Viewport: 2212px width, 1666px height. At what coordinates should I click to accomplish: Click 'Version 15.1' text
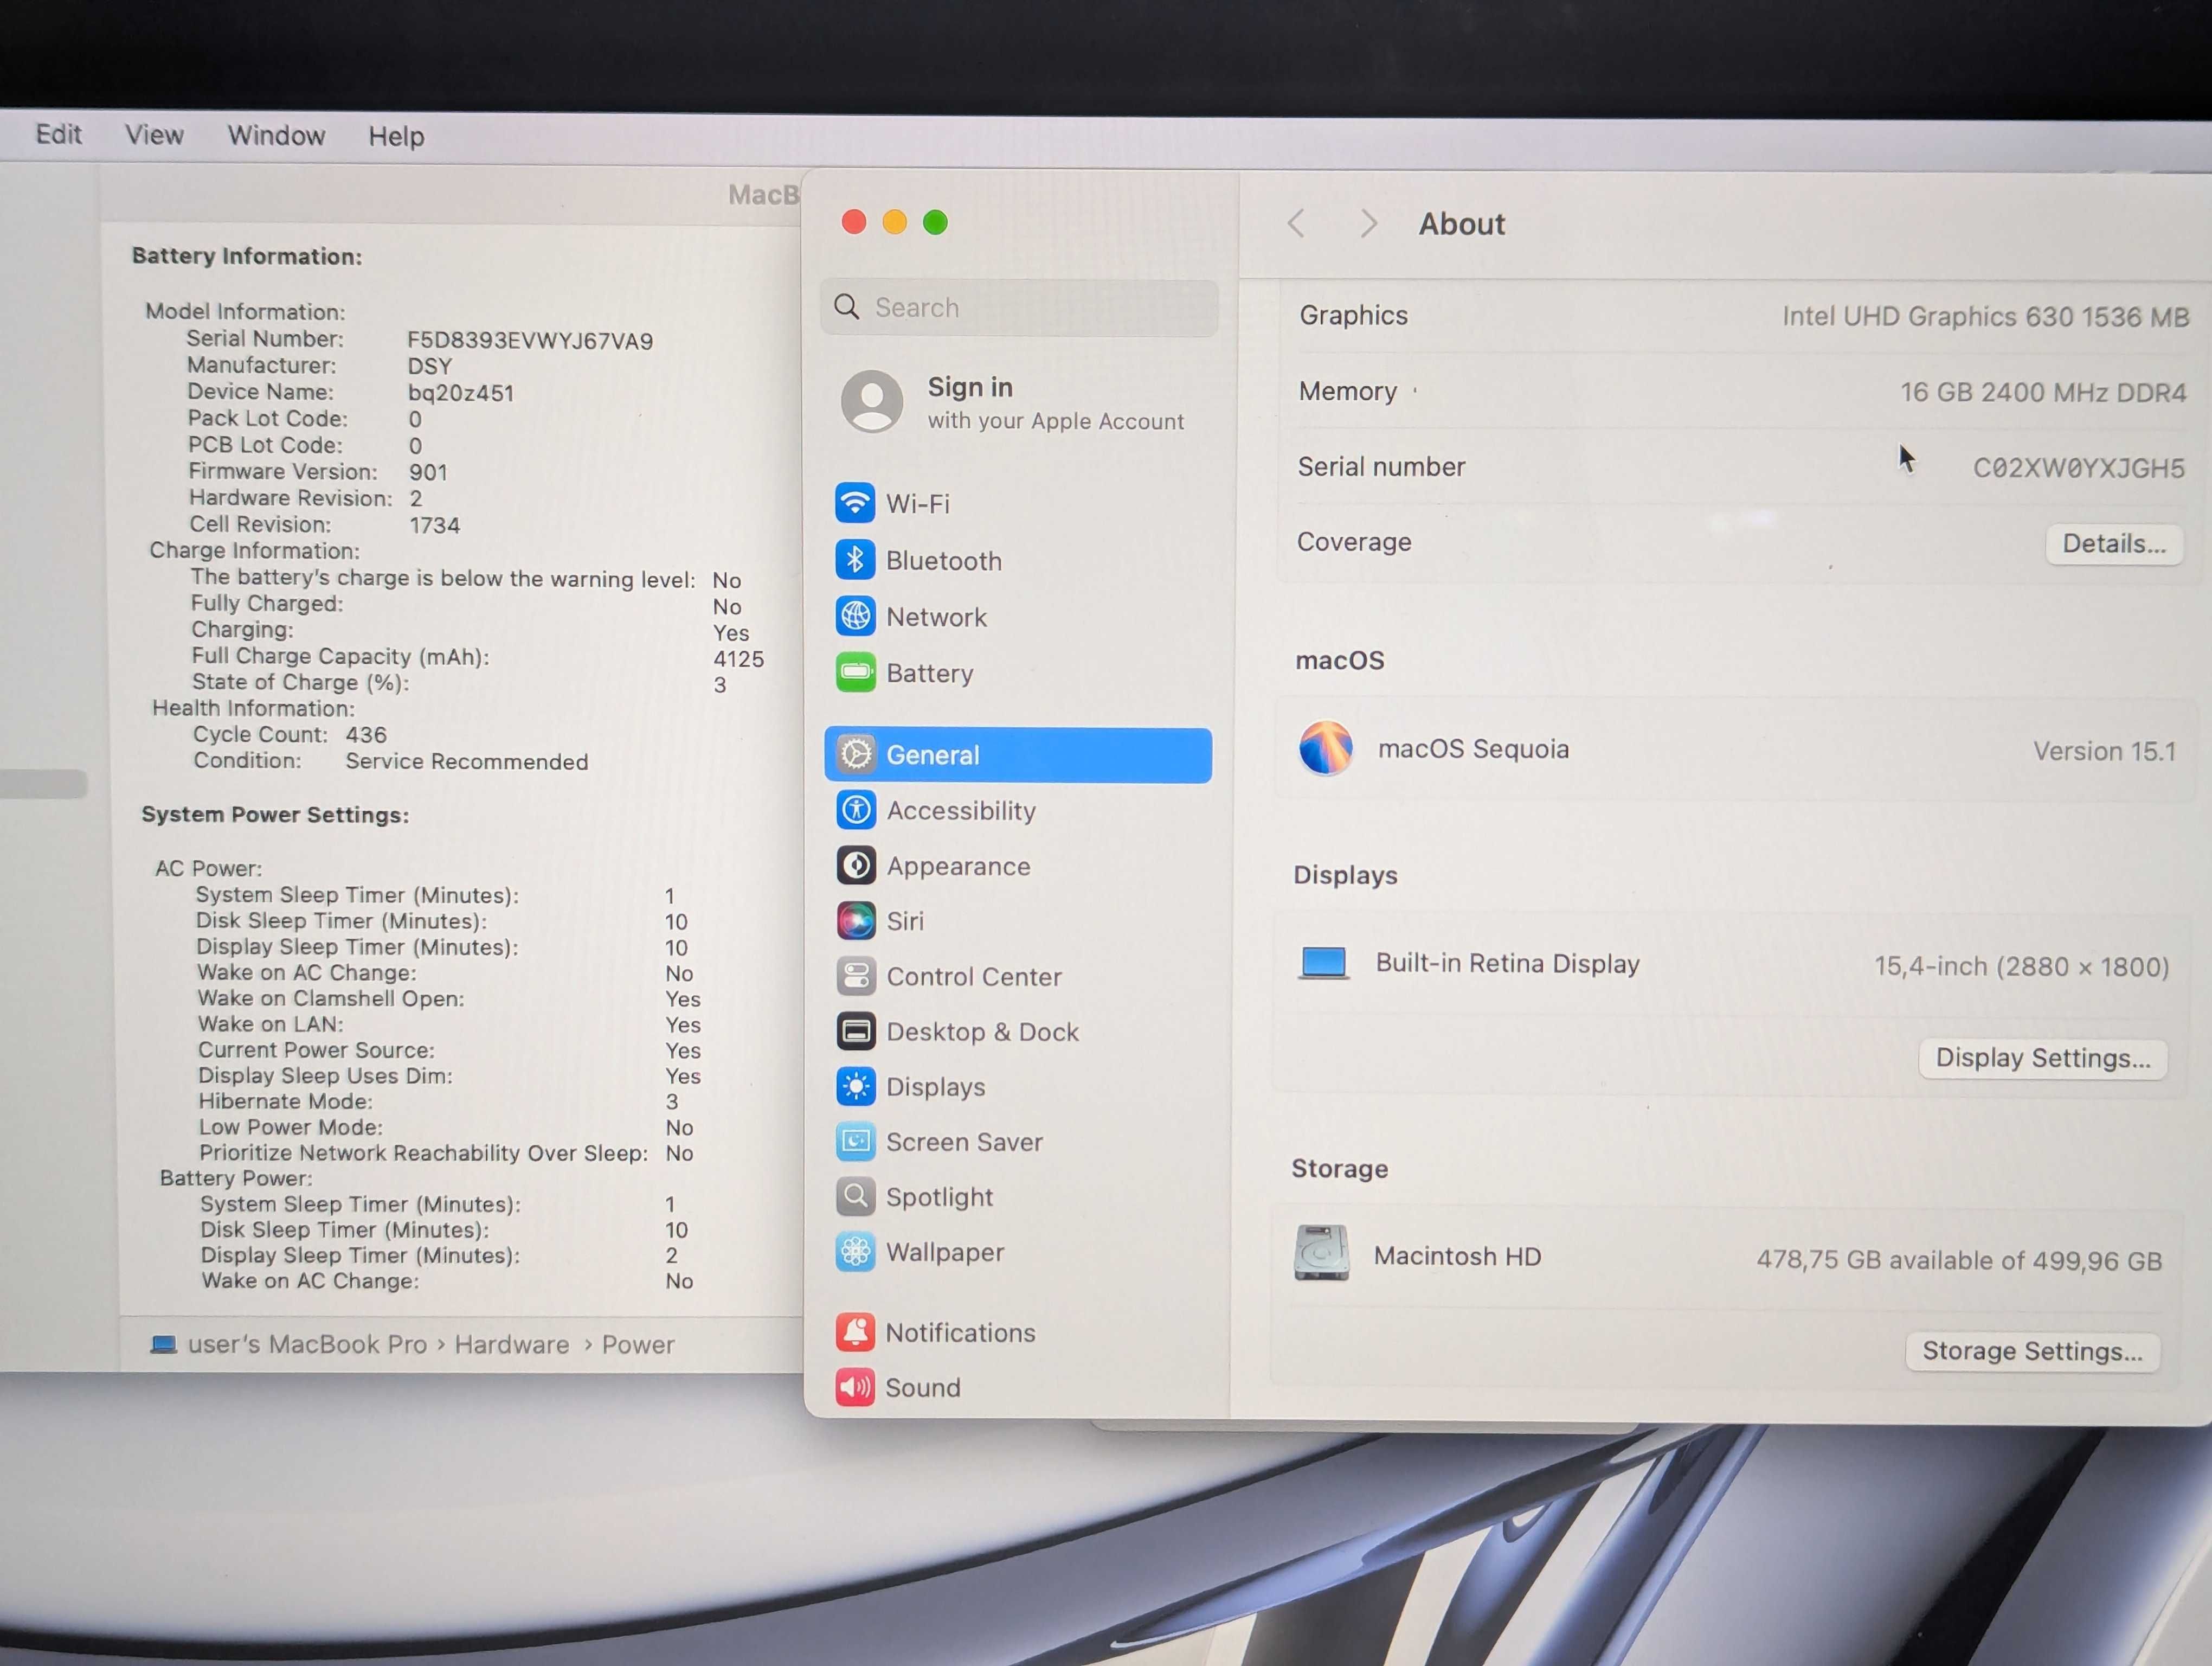pyautogui.click(x=2104, y=751)
